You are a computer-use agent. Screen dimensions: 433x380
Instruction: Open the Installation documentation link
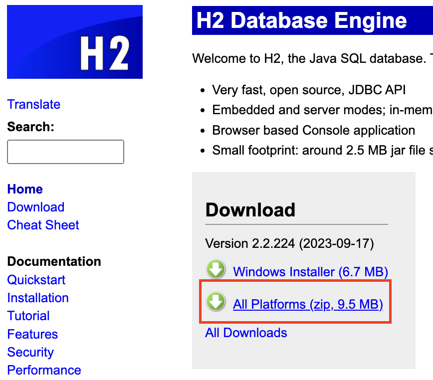(x=38, y=298)
